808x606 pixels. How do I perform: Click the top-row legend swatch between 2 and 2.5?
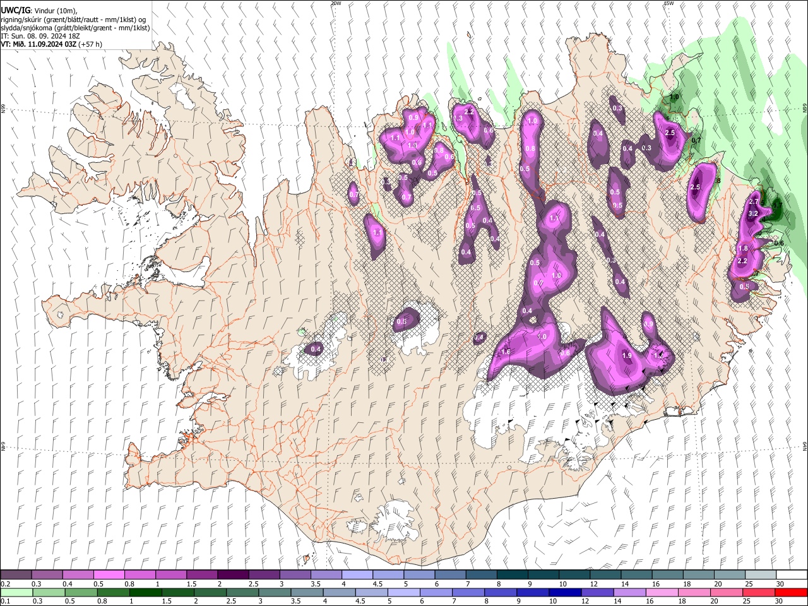[233, 575]
